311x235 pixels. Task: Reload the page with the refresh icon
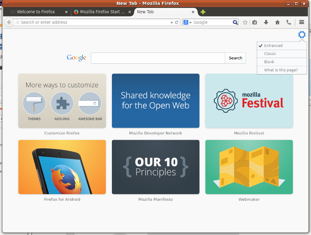coord(176,22)
